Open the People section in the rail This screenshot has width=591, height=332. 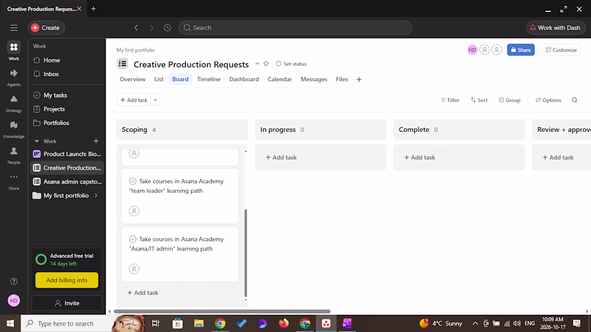tap(14, 156)
